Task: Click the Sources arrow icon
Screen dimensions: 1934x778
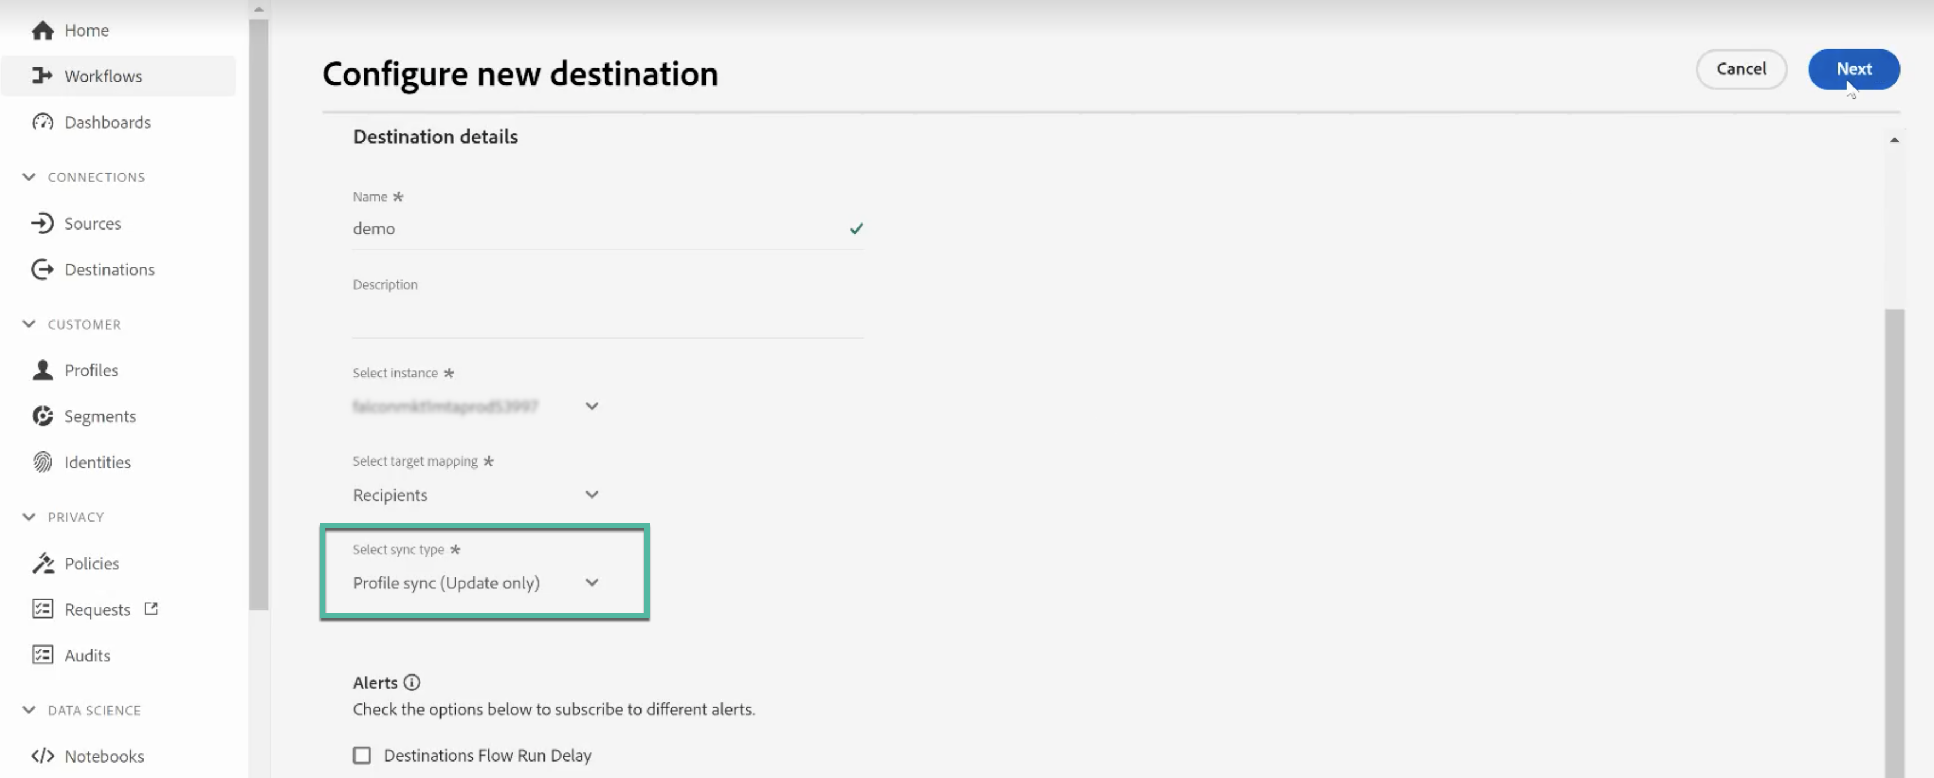Action: click(43, 224)
